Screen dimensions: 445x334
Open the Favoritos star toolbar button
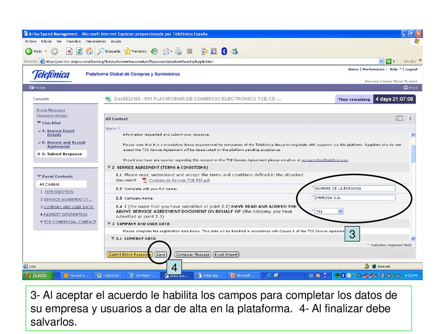[x=136, y=51]
